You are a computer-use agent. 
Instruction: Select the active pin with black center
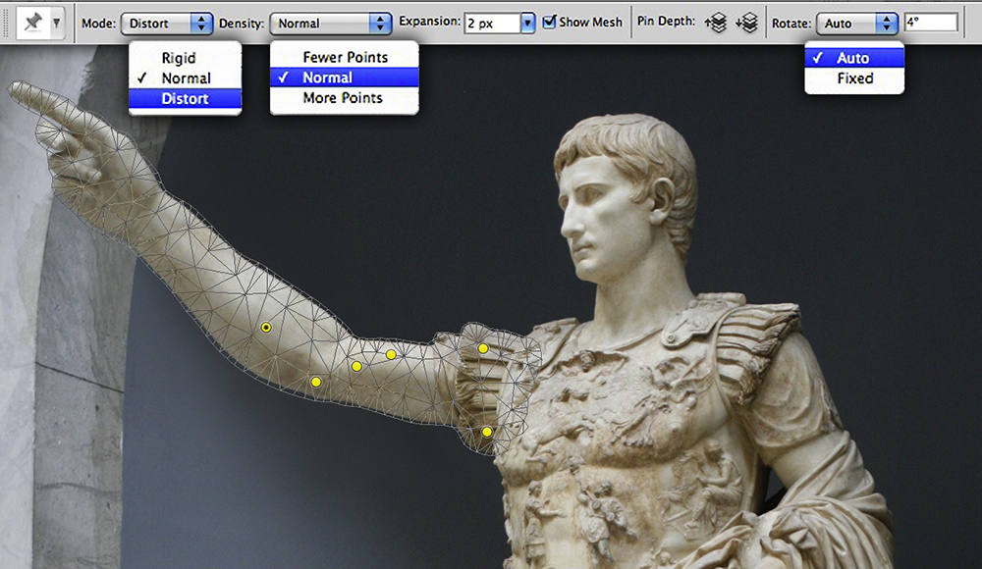[266, 328]
